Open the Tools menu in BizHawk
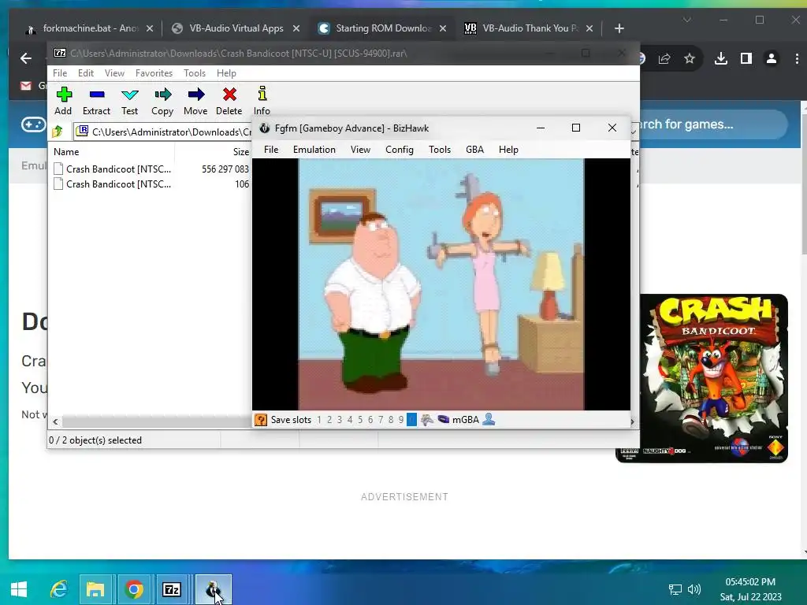Screen dimensions: 807x605 pyautogui.click(x=440, y=150)
